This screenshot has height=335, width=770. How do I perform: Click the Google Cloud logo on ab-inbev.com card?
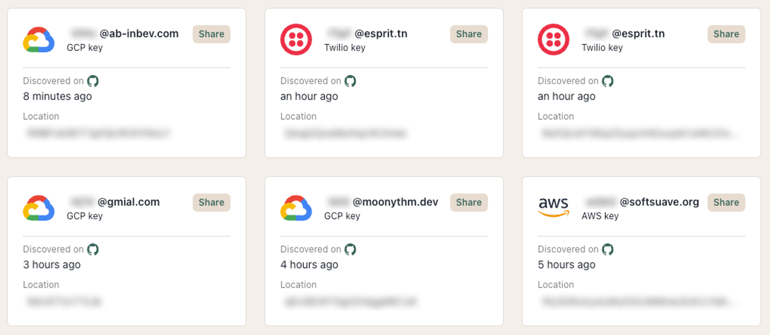(x=39, y=39)
